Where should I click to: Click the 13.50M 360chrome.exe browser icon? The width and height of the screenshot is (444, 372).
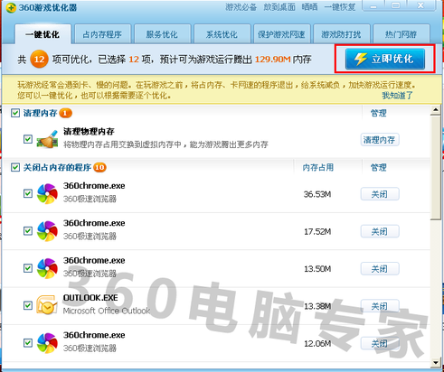pos(47,268)
